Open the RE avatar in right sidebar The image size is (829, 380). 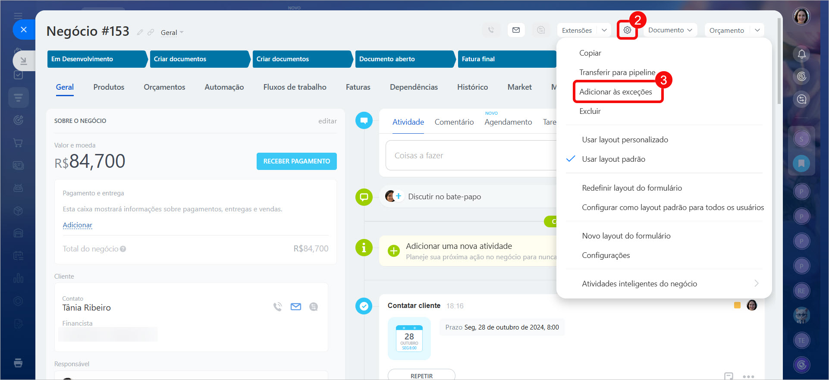tap(801, 291)
